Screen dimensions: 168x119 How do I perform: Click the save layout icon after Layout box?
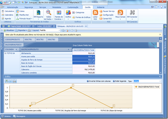(x=63, y=30)
